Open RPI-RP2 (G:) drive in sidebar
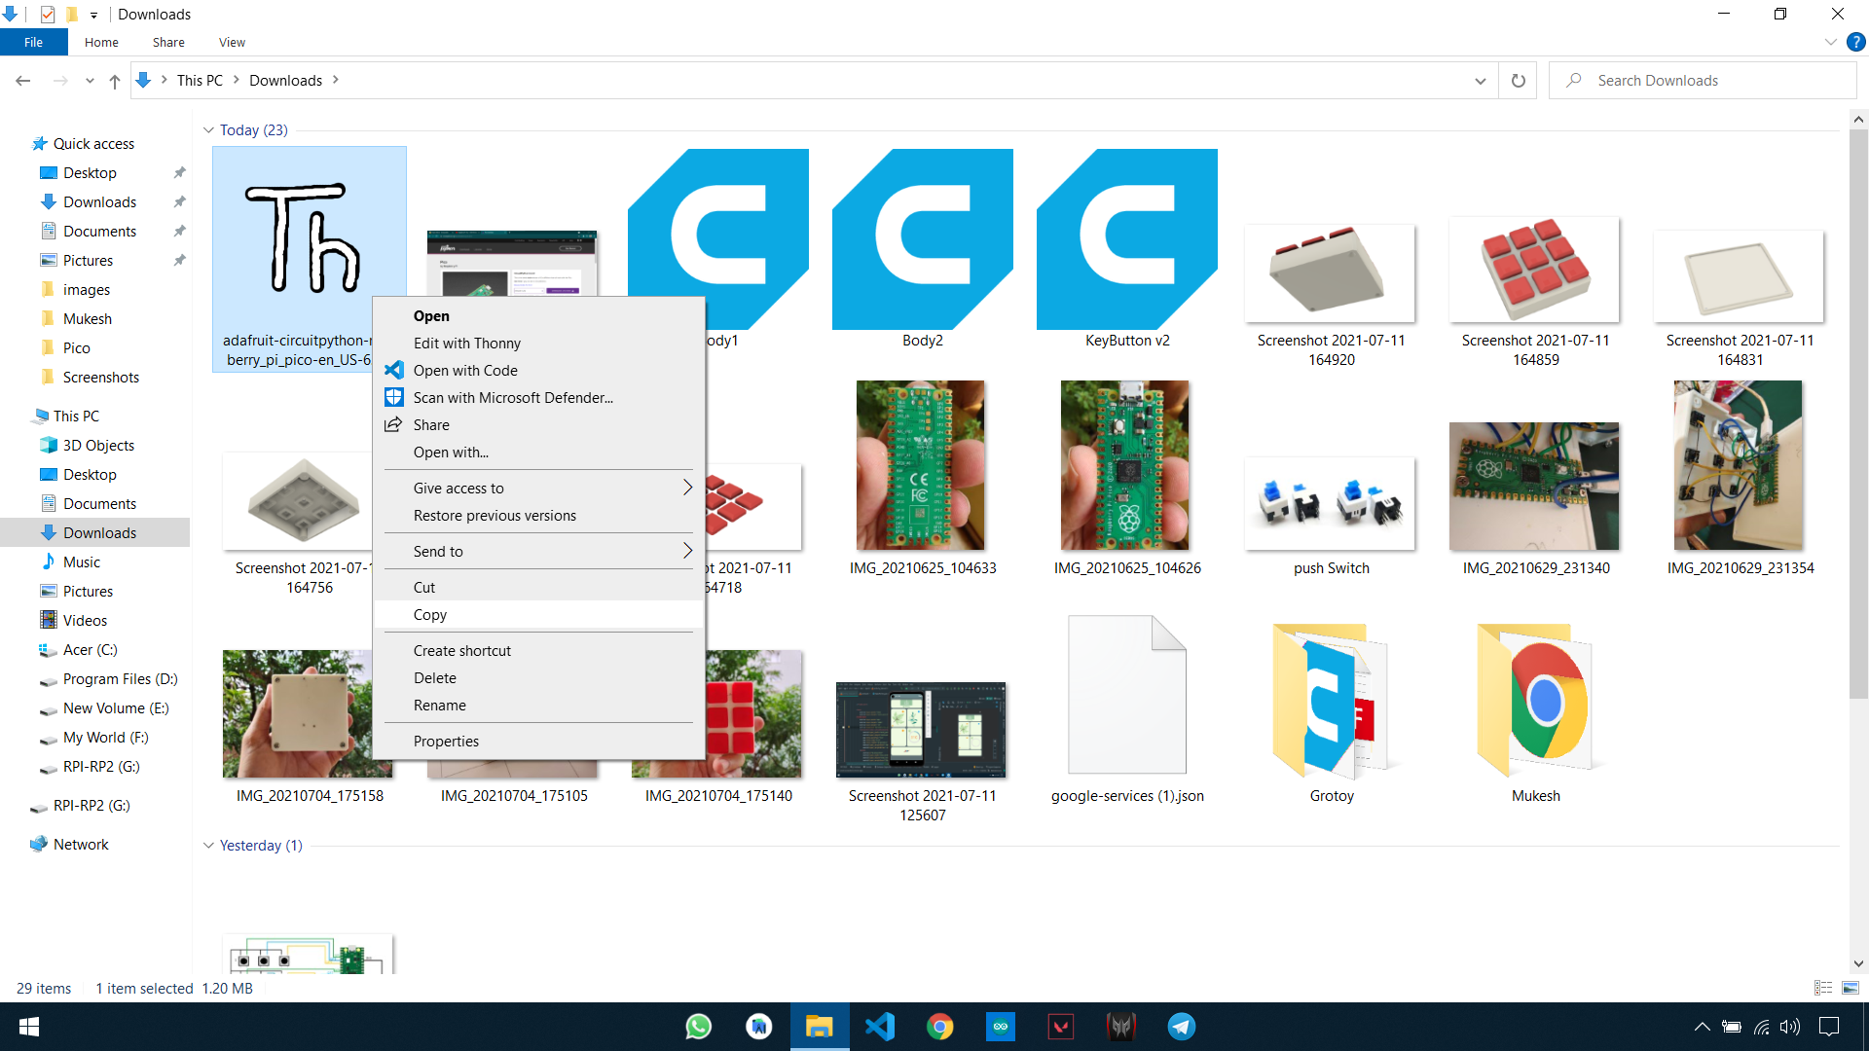This screenshot has height=1051, width=1869. [x=101, y=767]
